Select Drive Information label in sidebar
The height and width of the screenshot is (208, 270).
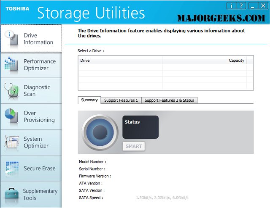click(x=38, y=39)
